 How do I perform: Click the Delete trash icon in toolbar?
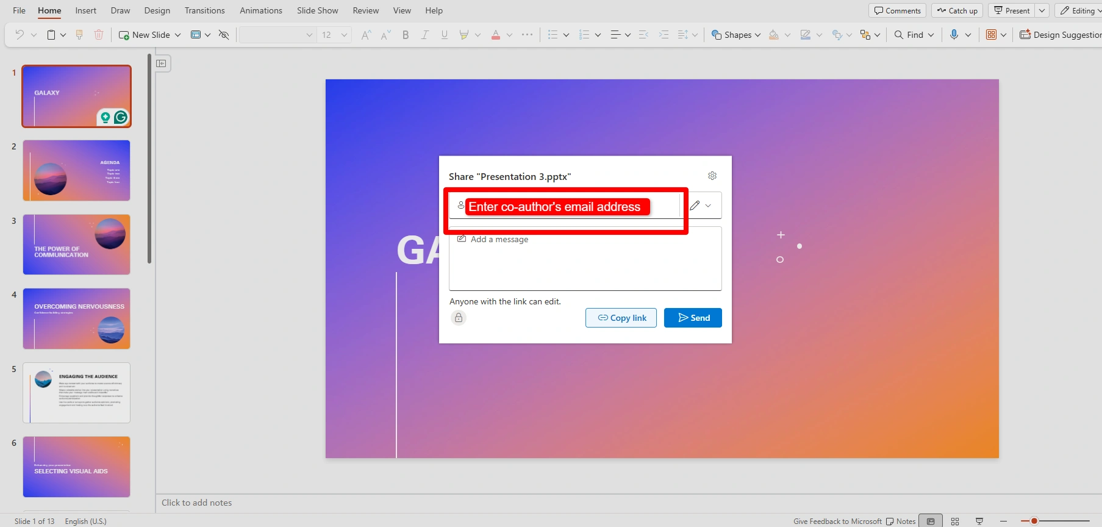click(x=99, y=35)
